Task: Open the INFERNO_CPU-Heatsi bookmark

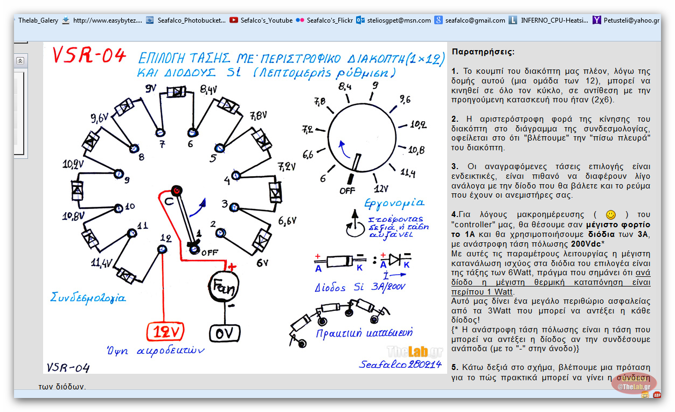Action: (554, 20)
